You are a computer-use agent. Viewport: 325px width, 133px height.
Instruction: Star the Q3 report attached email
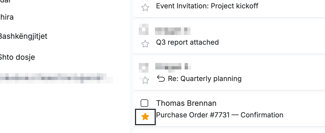coord(145,44)
